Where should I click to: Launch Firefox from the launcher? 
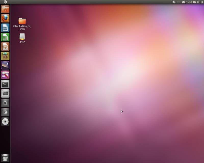[x=5, y=18]
